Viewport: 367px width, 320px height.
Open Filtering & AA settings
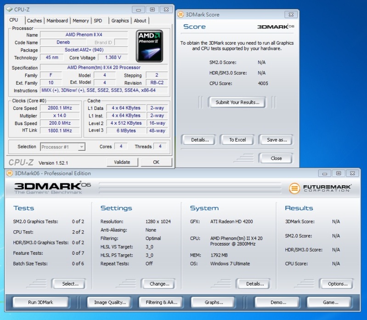[x=162, y=302]
